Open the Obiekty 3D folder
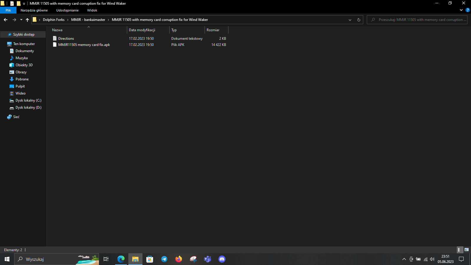This screenshot has height=265, width=471. pos(24,65)
